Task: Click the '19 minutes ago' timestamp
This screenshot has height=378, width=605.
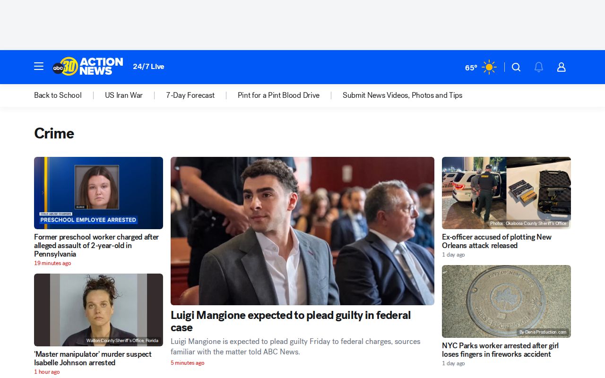Action: (52, 263)
